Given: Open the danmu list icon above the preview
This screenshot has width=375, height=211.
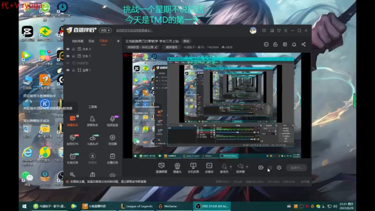Looking at the screenshot, I should tap(266, 45).
